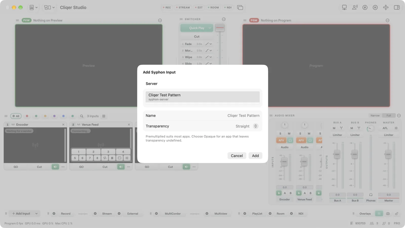Toggle headphone monitor on Encoder channel
405x228 pixels.
click(290, 140)
